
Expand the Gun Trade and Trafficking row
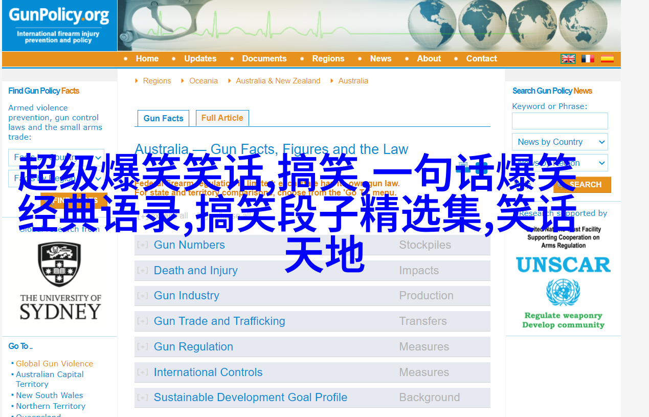[x=219, y=321]
